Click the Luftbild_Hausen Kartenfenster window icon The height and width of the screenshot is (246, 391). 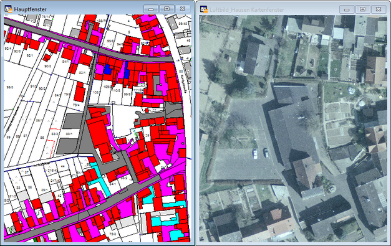pos(204,9)
